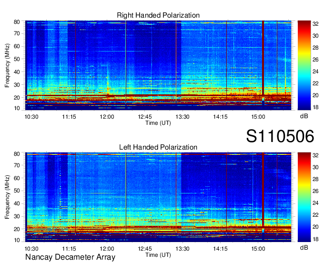Click the 10:30 time tick on Right Handed plot

(31, 117)
